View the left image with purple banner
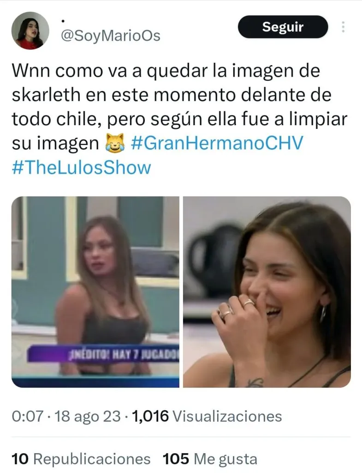The height and width of the screenshot is (473, 362). click(95, 292)
